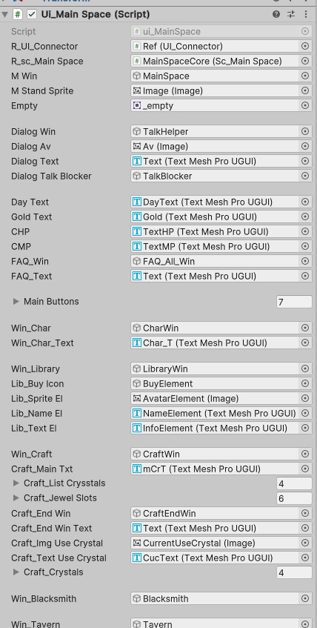Open object picker for Dialog Text field
The width and height of the screenshot is (317, 628).
pyautogui.click(x=305, y=162)
